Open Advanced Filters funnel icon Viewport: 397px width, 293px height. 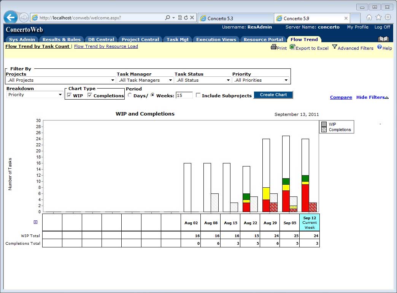click(335, 47)
